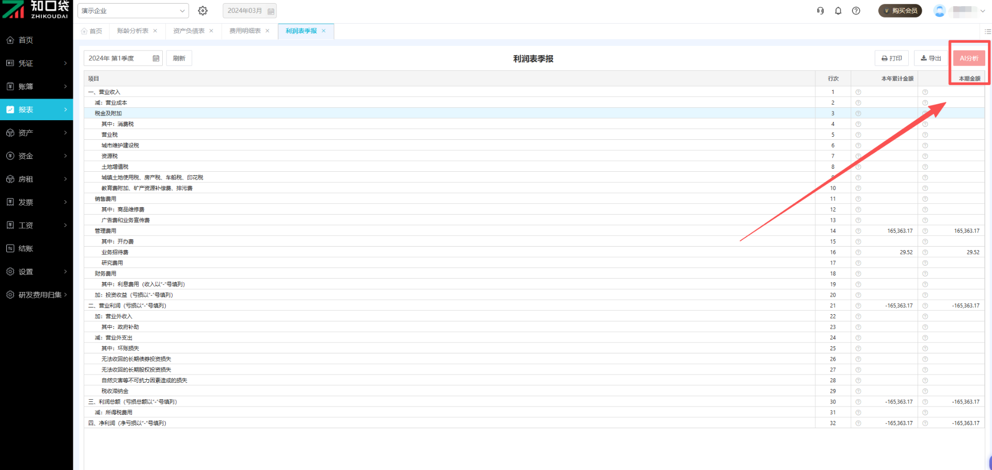This screenshot has width=992, height=470.
Task: Open the 2024年 第1季度 period picker
Action: pyautogui.click(x=123, y=58)
